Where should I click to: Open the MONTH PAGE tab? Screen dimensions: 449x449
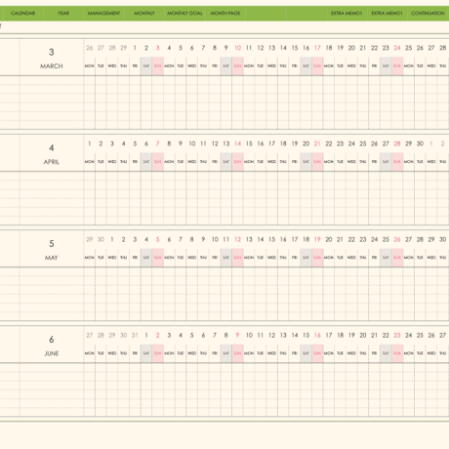[225, 14]
